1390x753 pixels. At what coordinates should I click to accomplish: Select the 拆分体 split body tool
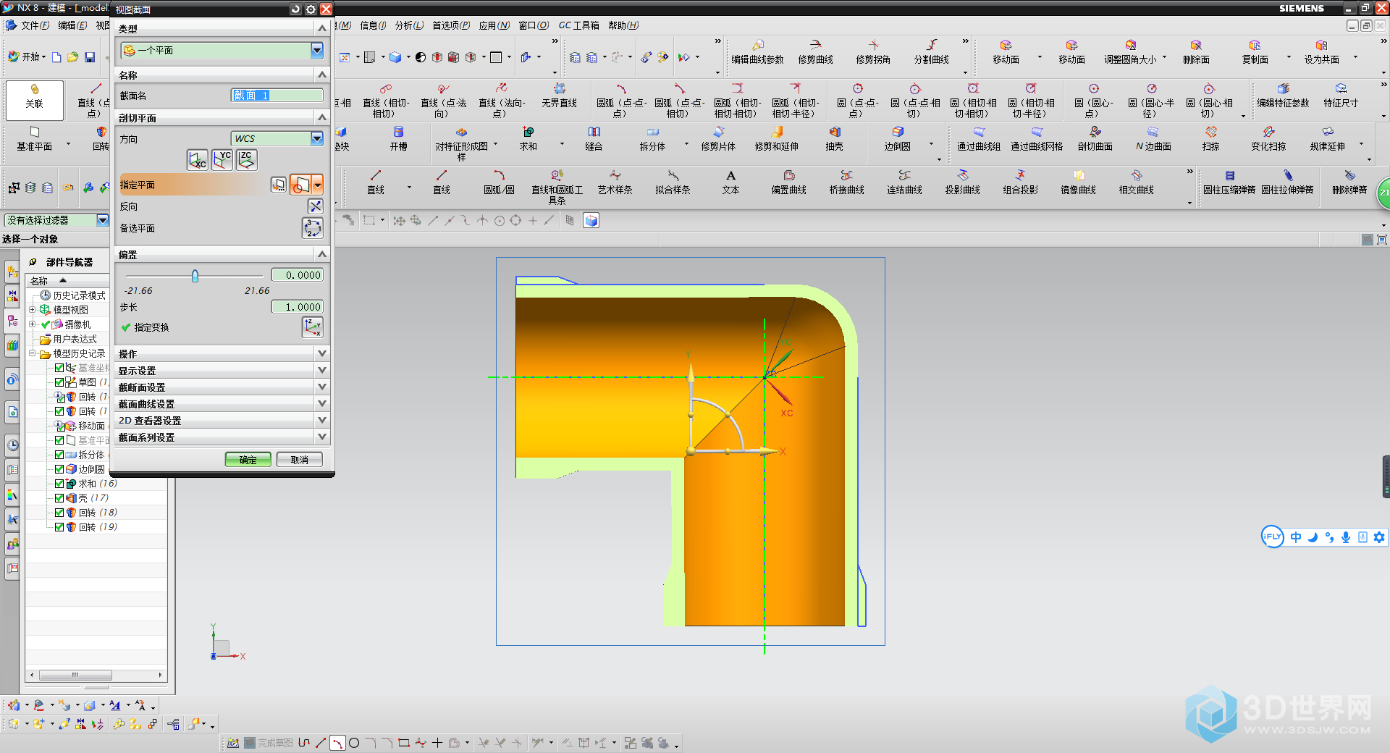coord(652,138)
